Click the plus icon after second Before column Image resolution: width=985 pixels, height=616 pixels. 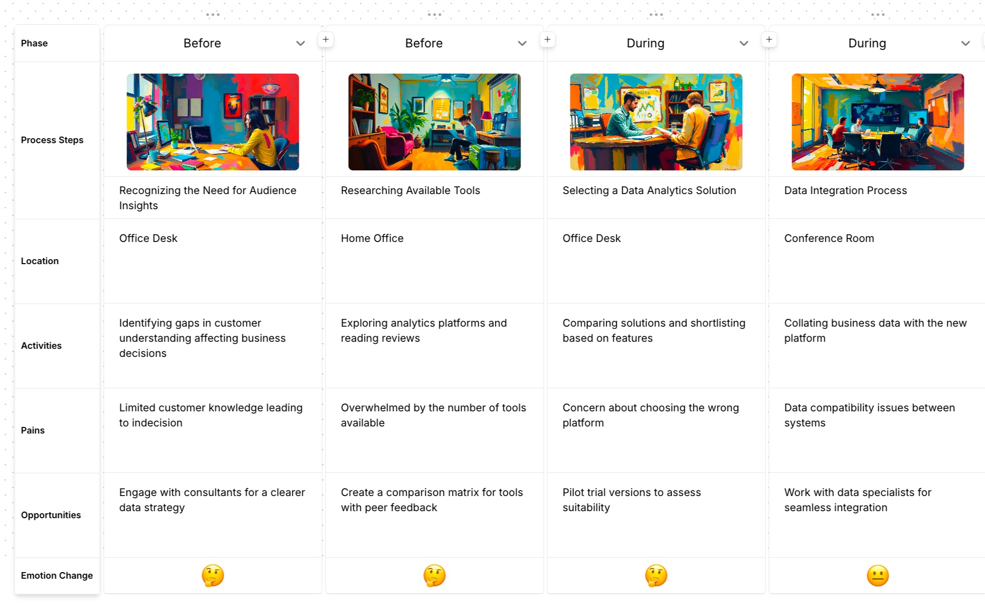pos(547,39)
